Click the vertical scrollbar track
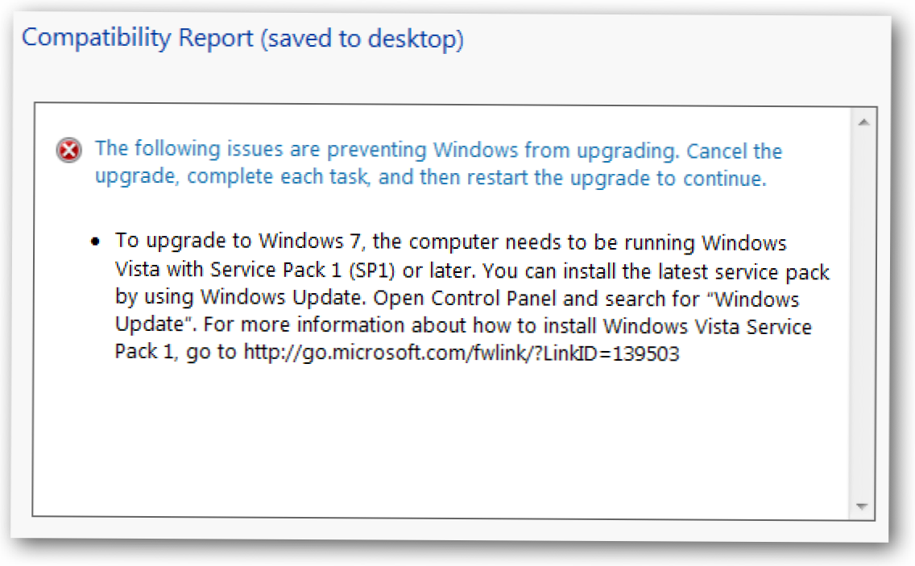This screenshot has width=915, height=566. pos(863,314)
